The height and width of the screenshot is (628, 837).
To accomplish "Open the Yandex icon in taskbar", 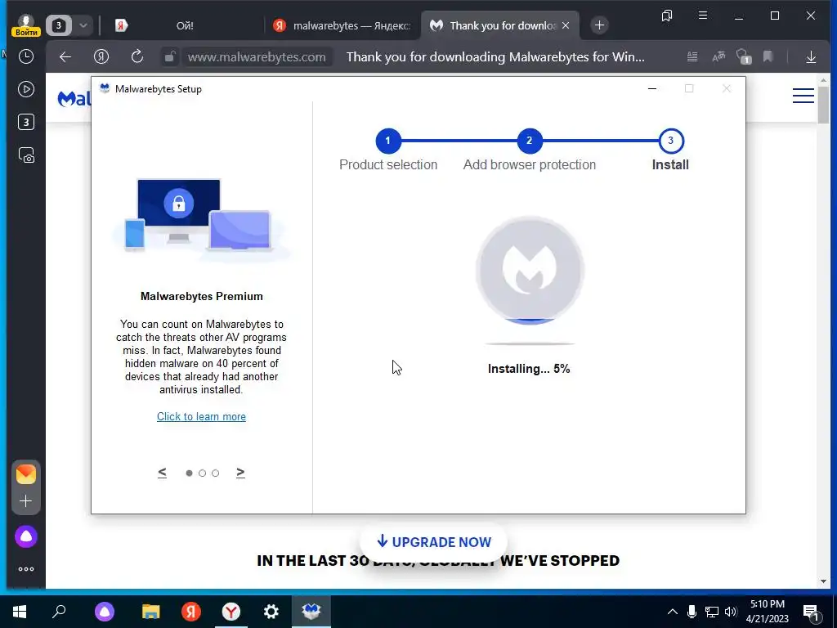I will pyautogui.click(x=190, y=612).
